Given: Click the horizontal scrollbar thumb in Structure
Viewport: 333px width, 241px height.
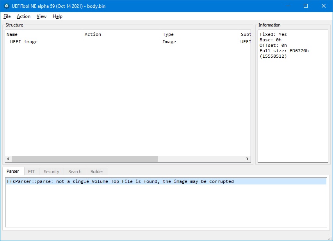Looking at the screenshot, I should tap(85, 159).
